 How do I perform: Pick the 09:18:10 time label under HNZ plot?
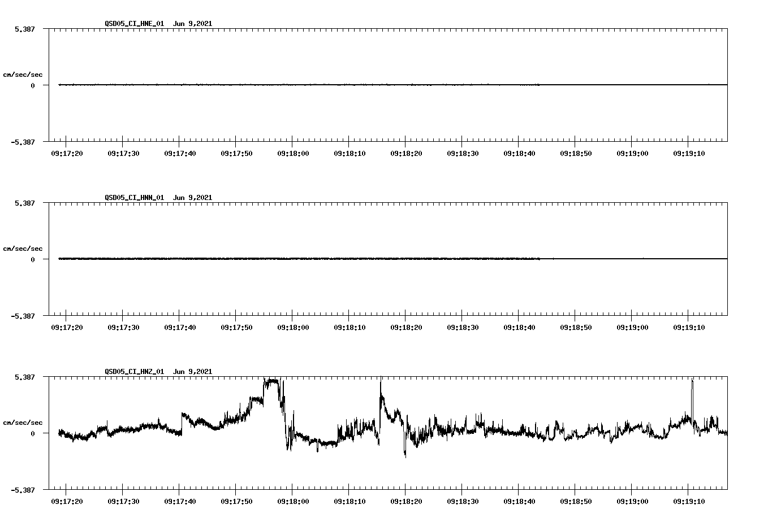350,501
